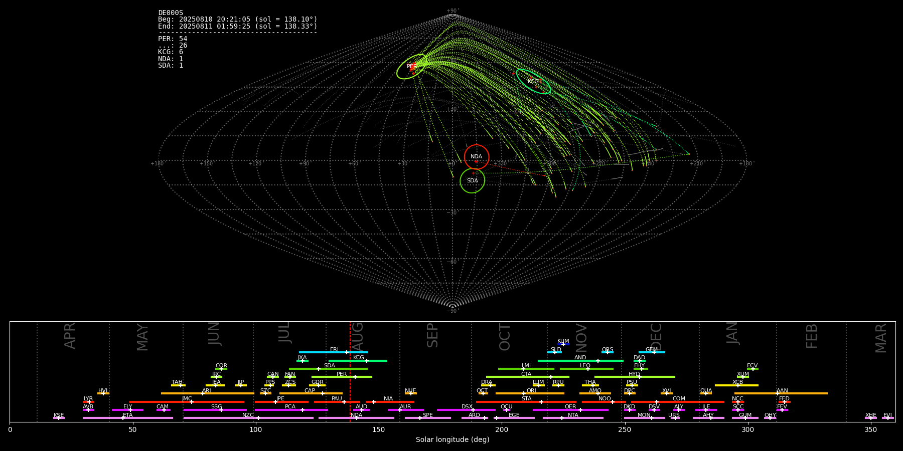
Task: Select the cyan GEM shower bar
Action: click(x=652, y=352)
